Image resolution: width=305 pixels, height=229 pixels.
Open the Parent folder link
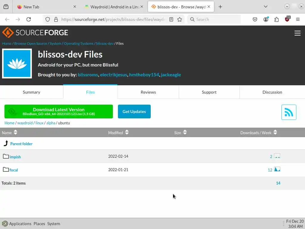point(21,144)
